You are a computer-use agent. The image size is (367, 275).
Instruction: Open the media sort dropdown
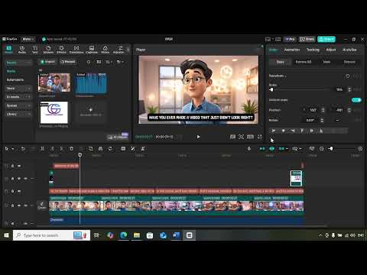[x=109, y=62]
